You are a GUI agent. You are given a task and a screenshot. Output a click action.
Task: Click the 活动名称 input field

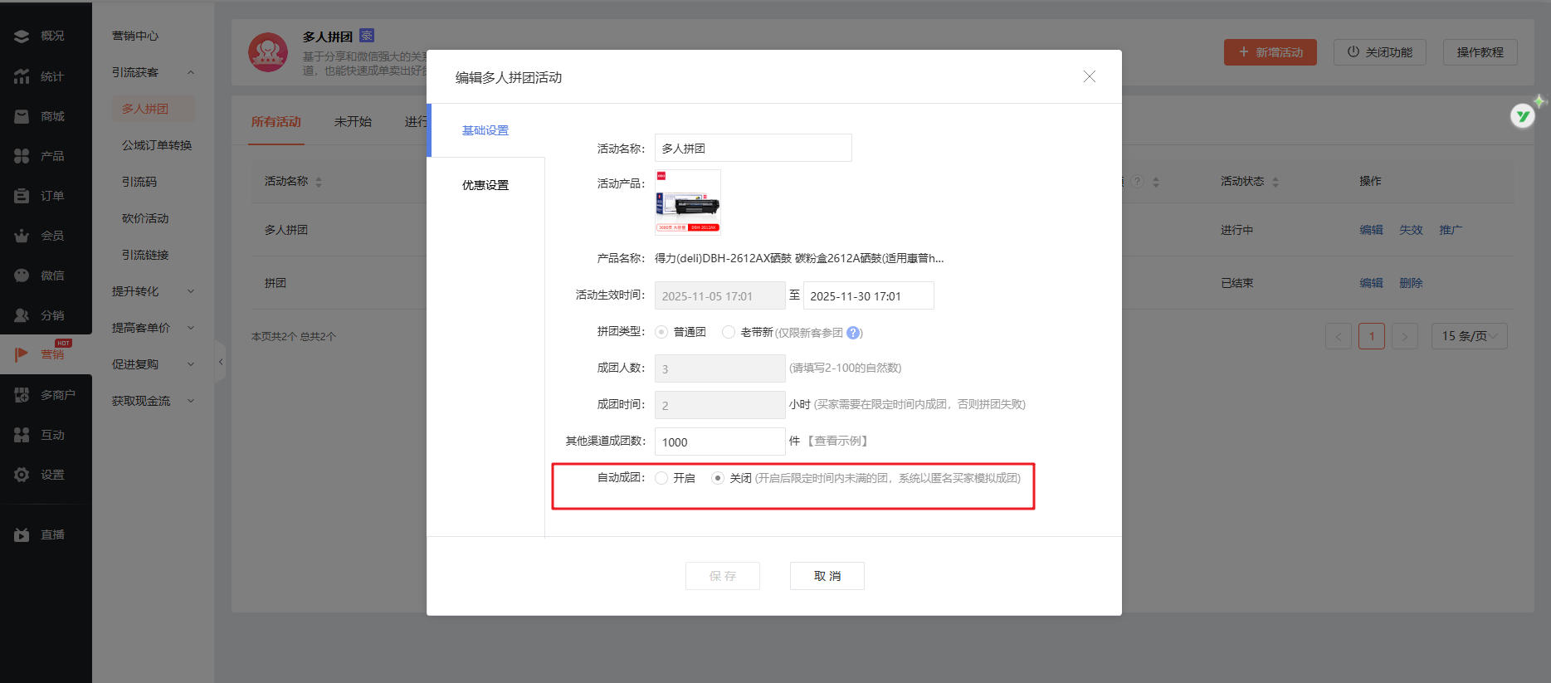click(x=754, y=148)
